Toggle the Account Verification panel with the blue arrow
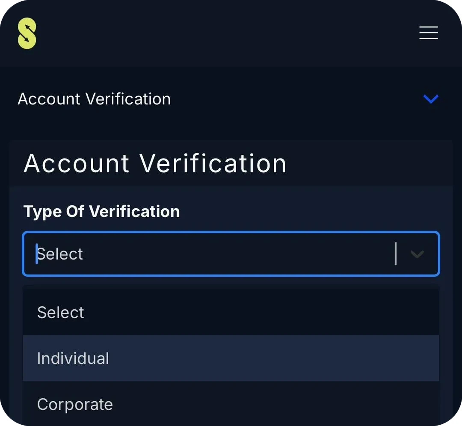The height and width of the screenshot is (426, 462). tap(431, 99)
